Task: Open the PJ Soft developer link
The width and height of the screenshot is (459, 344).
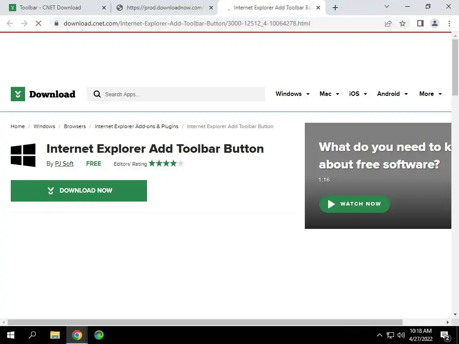Action: click(64, 163)
